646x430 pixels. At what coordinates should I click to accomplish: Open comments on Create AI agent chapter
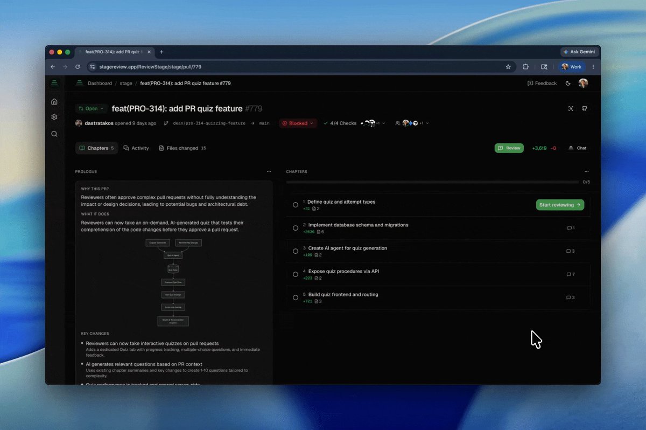(571, 251)
